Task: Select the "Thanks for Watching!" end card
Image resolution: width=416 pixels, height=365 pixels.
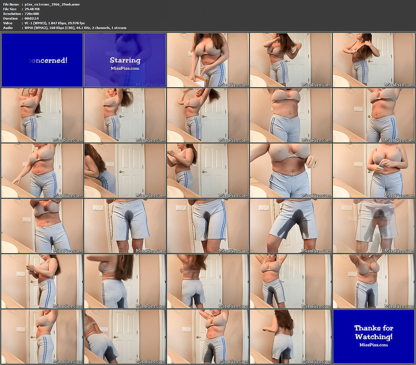Action: [374, 337]
